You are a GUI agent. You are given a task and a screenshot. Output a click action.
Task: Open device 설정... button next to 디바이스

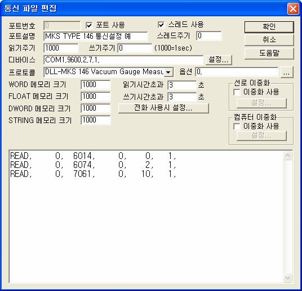click(x=219, y=60)
